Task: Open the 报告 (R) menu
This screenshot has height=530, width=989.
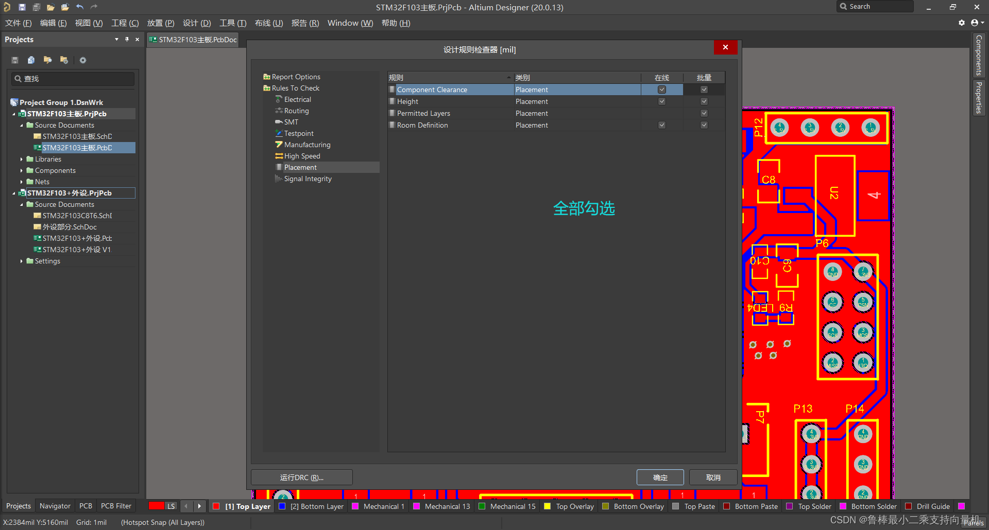Action: 305,23
